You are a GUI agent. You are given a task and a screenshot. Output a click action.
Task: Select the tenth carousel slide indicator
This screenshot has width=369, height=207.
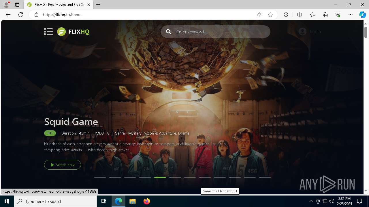point(235,177)
